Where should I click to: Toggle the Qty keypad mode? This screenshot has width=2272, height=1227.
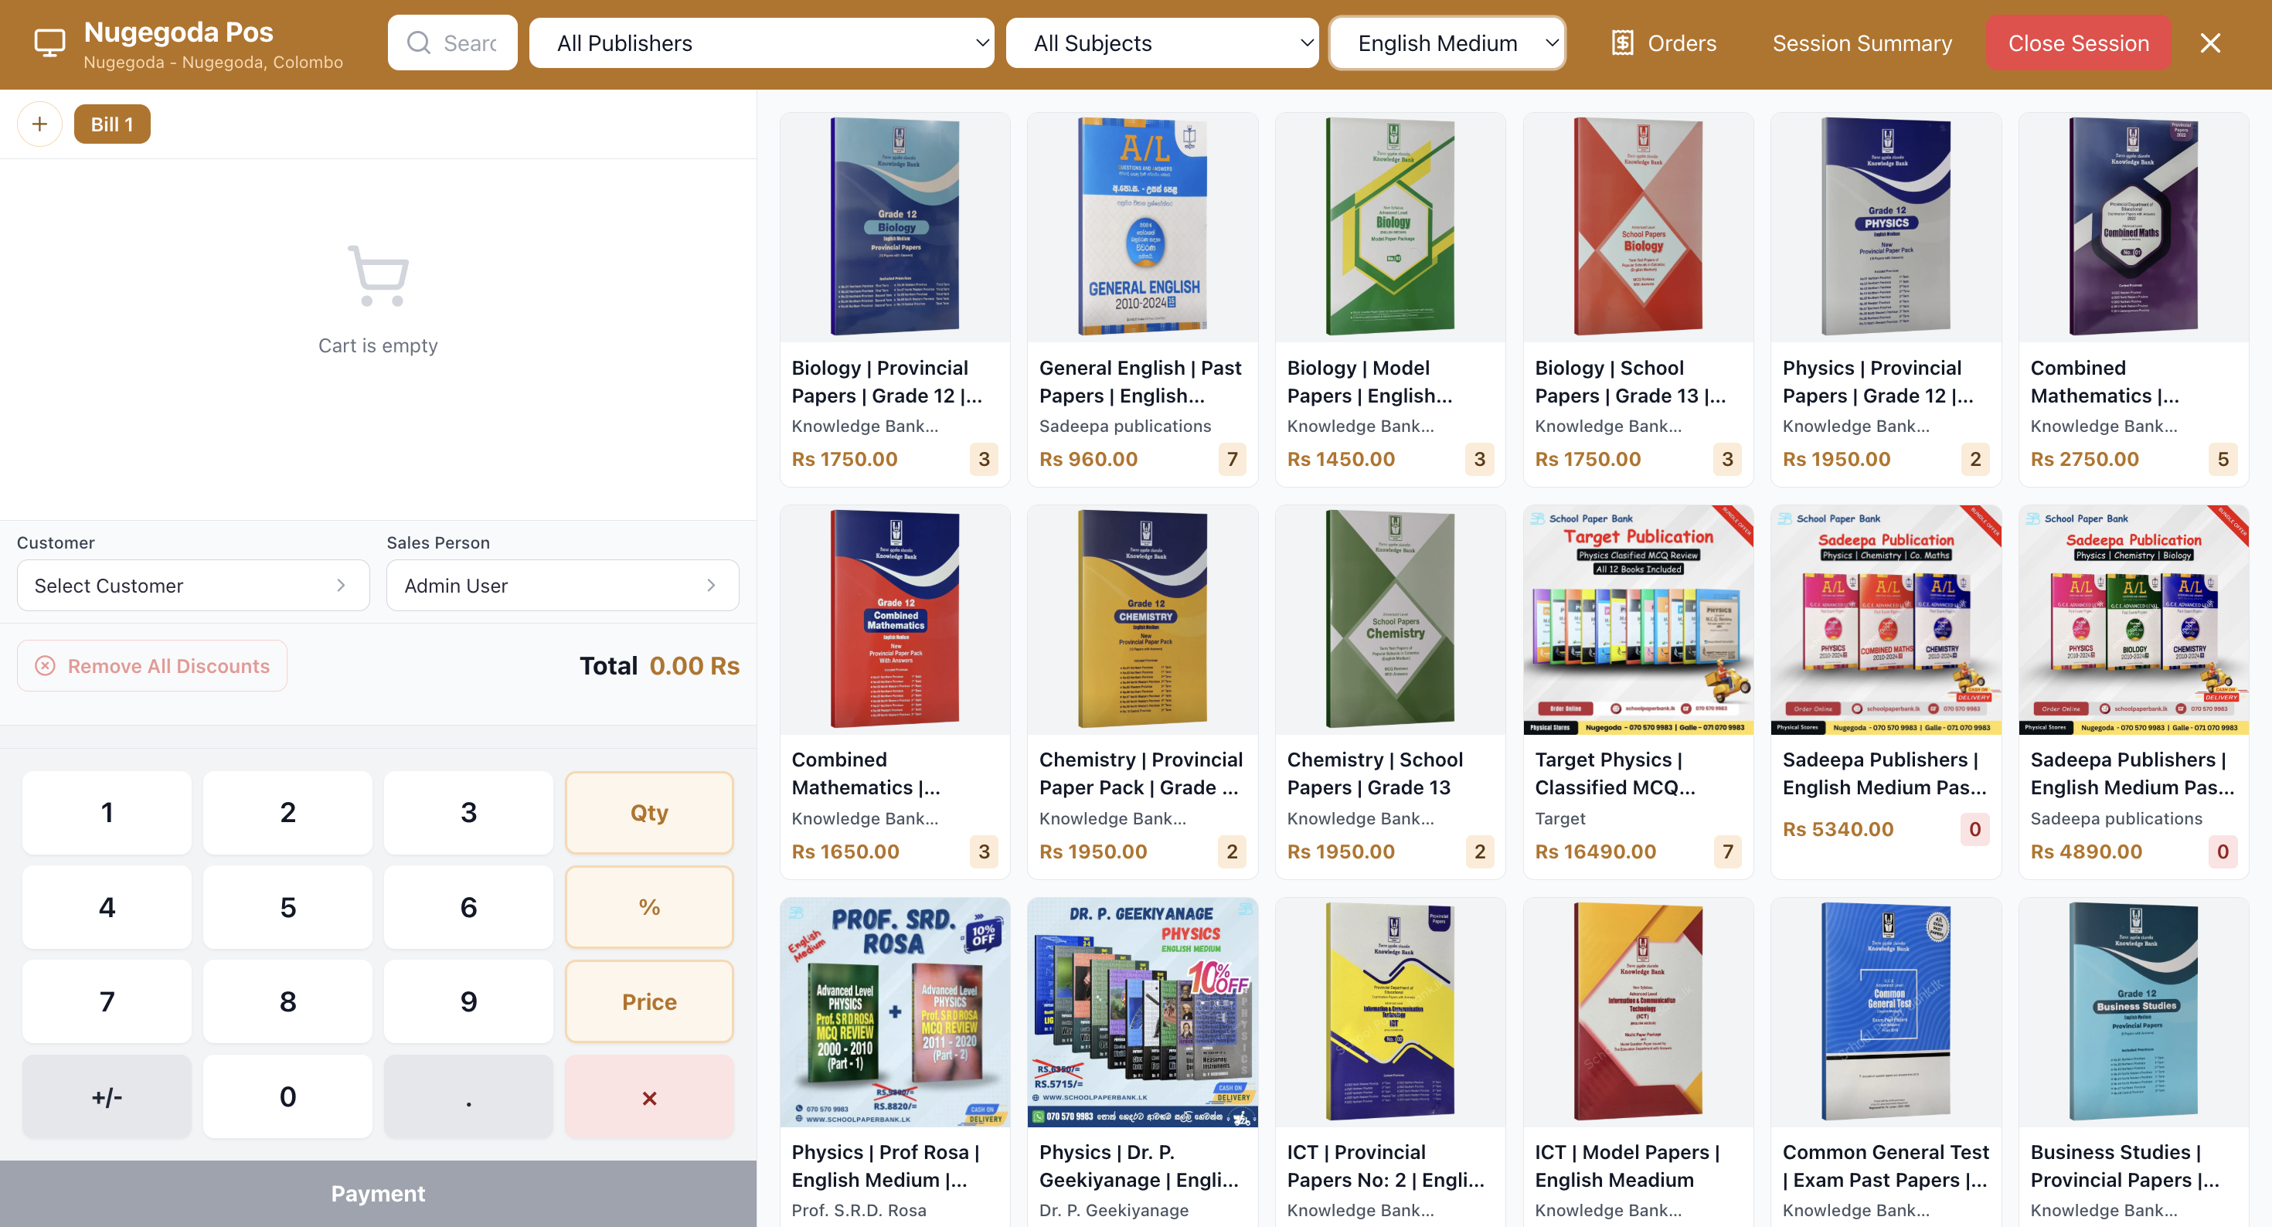click(x=648, y=812)
